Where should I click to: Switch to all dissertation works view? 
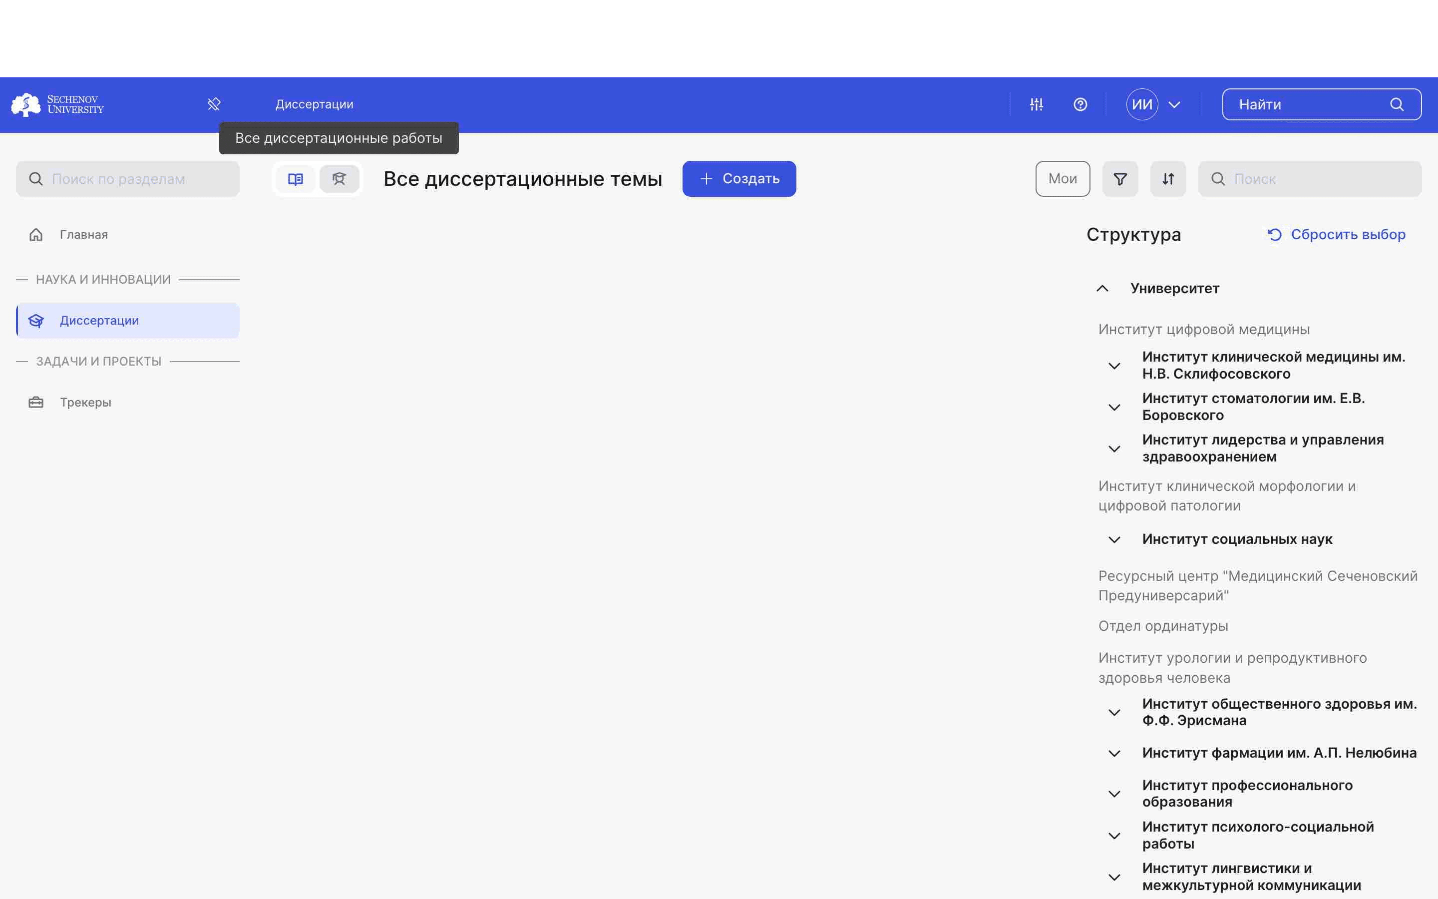tap(340, 179)
